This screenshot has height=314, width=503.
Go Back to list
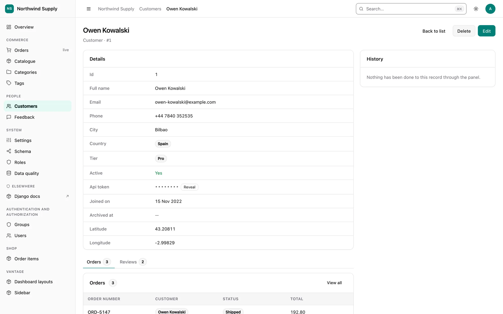click(x=434, y=31)
